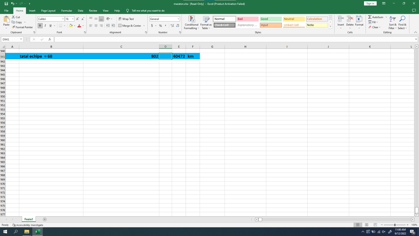Screen dimensions: 419x236
Task: Click the Sort & Filter icon
Action: tap(392, 19)
